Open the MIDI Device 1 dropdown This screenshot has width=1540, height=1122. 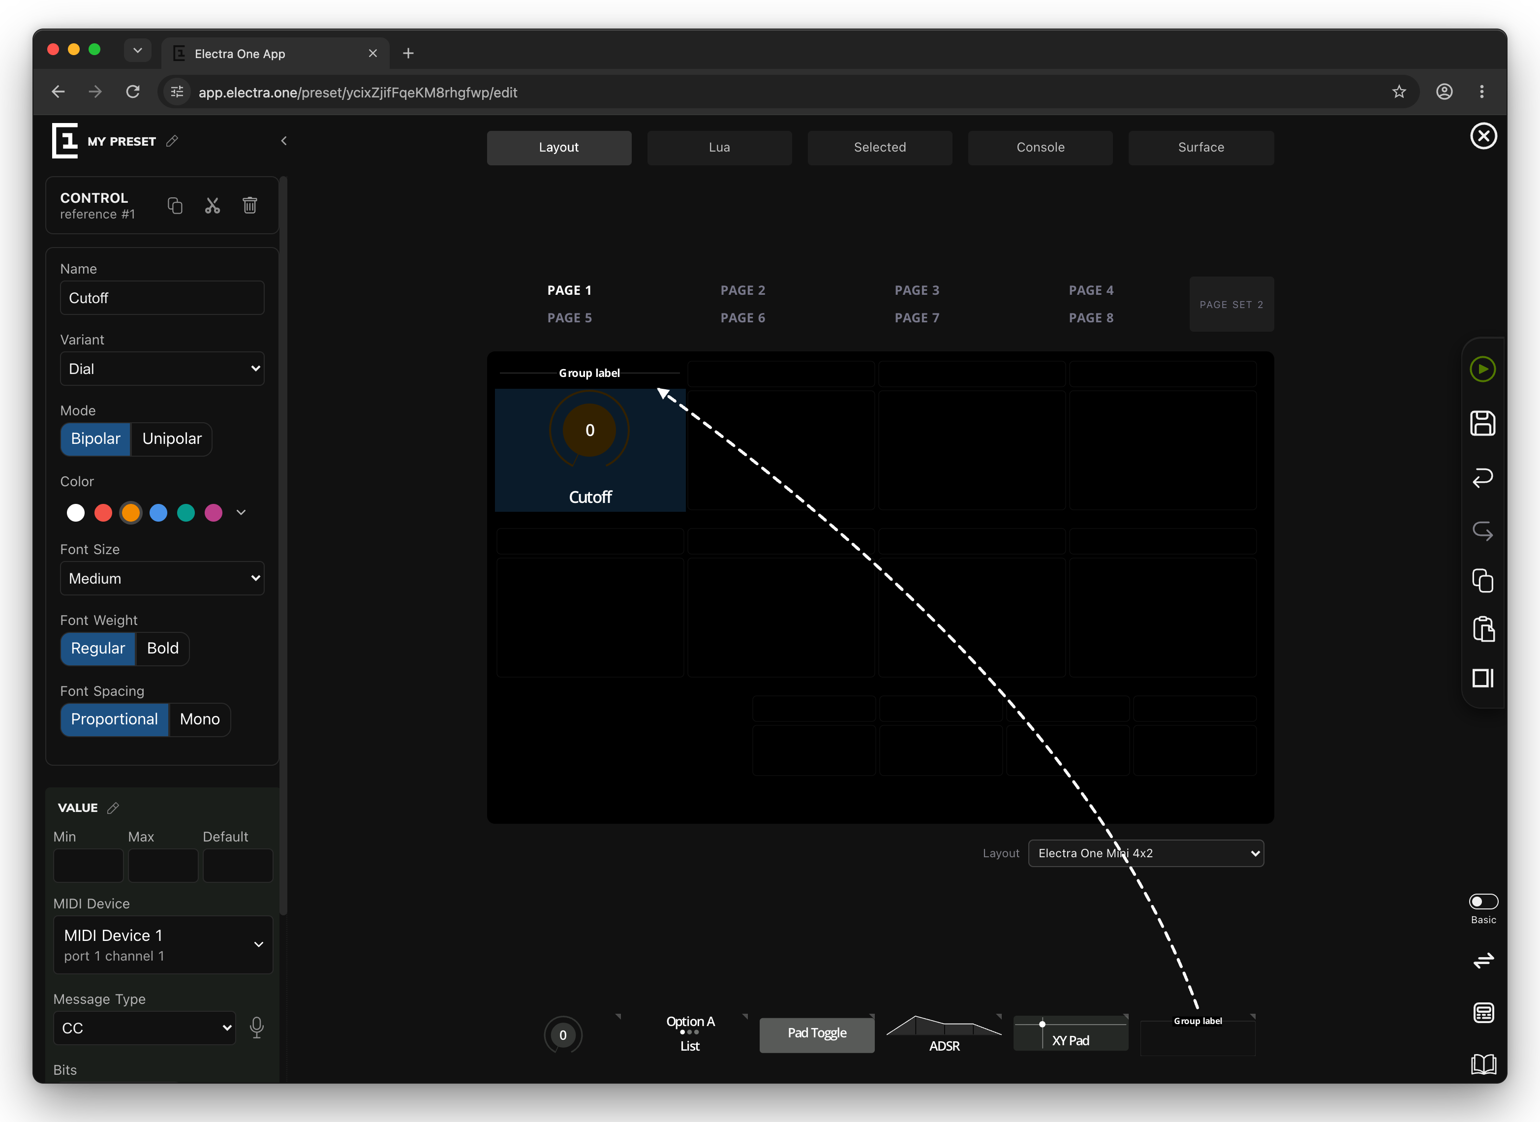point(163,945)
